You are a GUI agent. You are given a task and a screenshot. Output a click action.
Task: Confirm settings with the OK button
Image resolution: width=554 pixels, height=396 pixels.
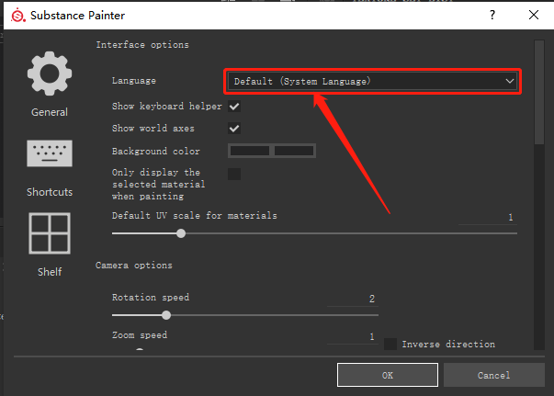pyautogui.click(x=388, y=375)
